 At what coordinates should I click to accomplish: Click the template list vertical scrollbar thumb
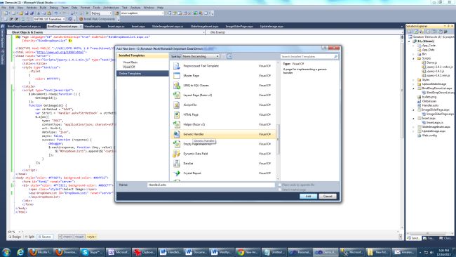[x=278, y=139]
